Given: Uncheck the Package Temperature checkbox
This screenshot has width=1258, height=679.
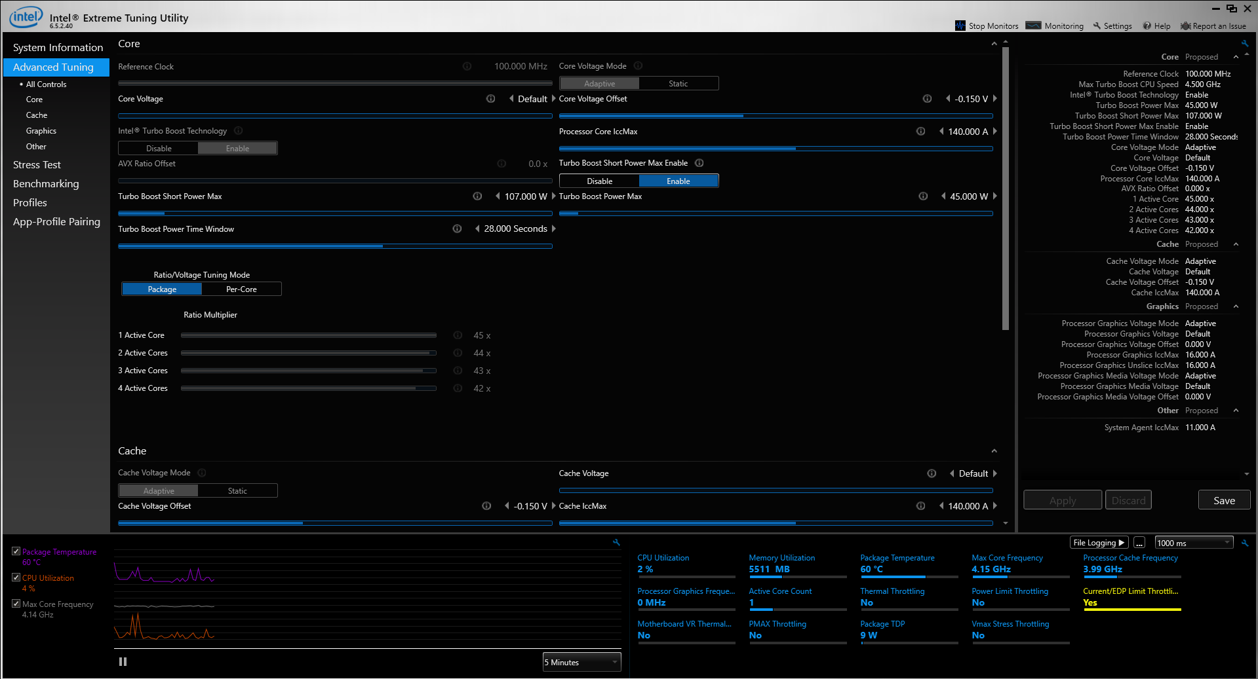Looking at the screenshot, I should click(16, 551).
